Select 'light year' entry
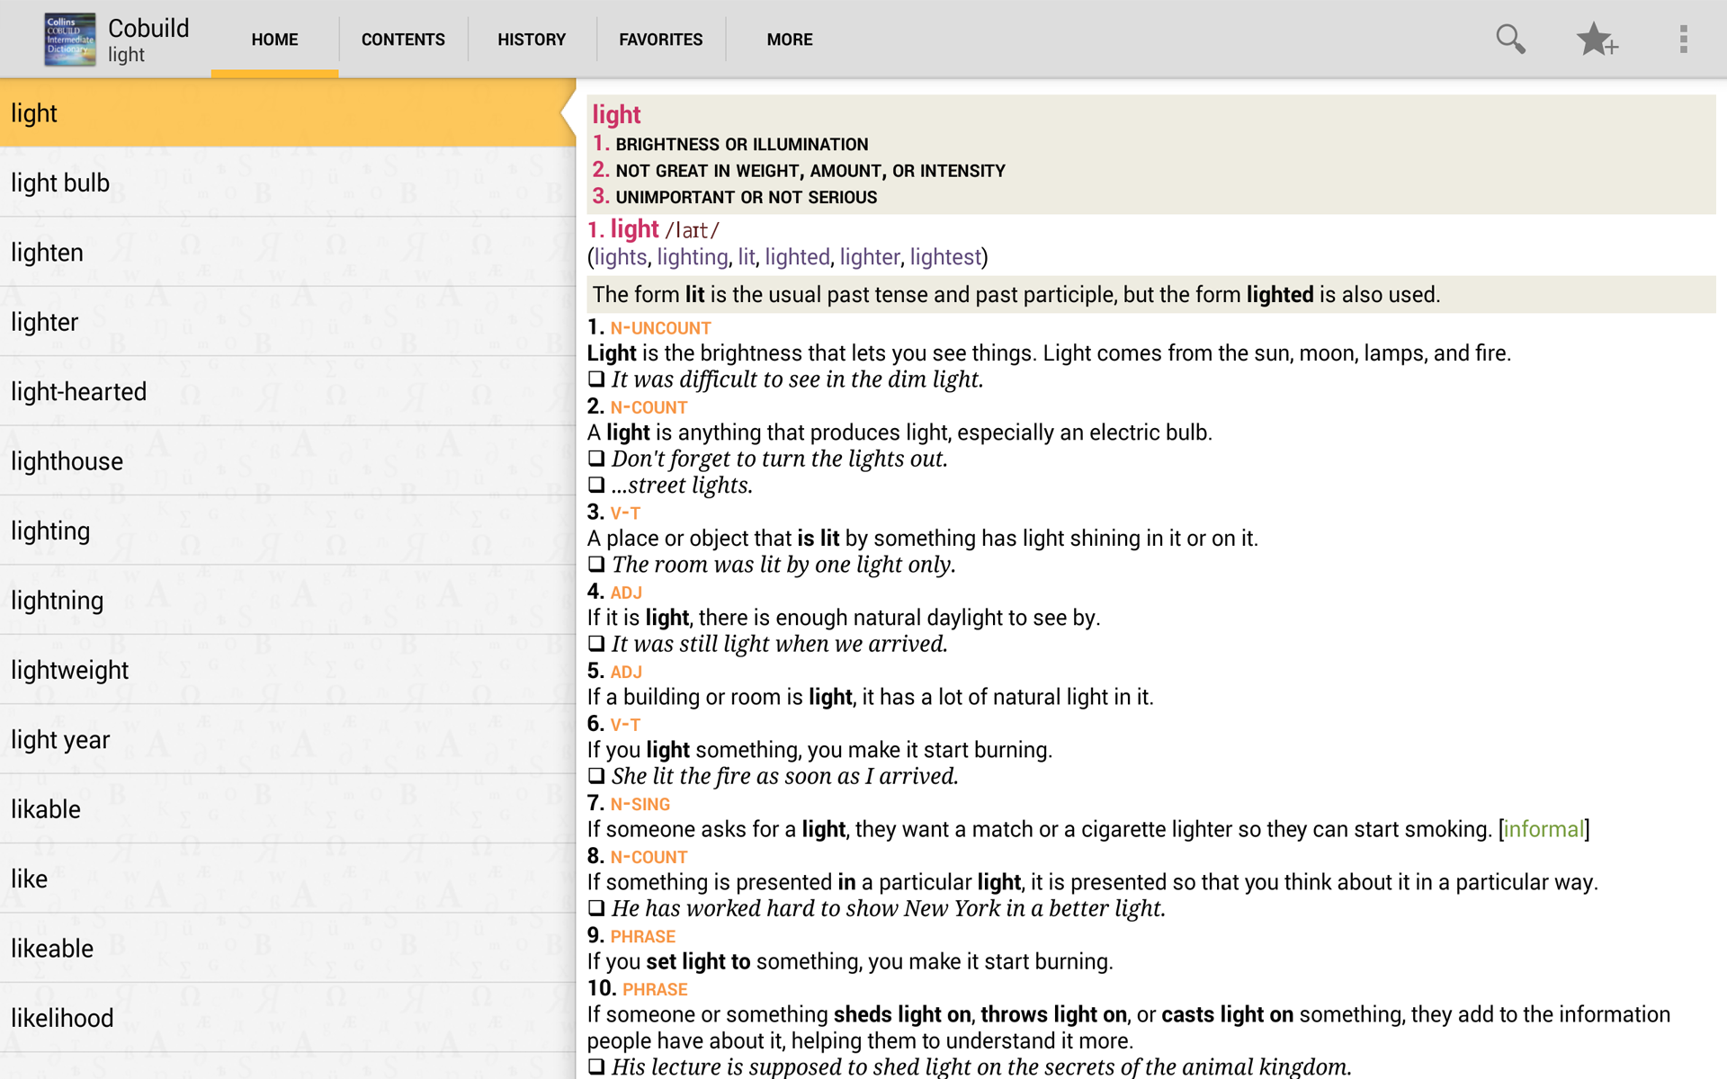 [60, 740]
